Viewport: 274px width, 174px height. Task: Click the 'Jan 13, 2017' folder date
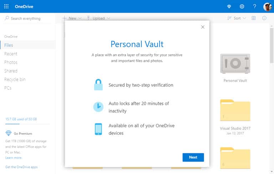235,133
